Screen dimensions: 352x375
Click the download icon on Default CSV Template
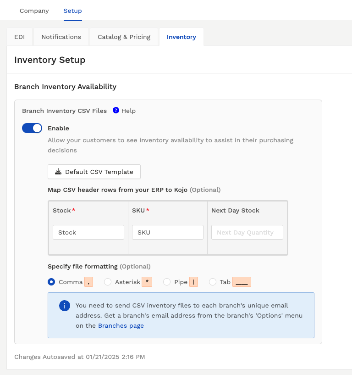click(58, 172)
